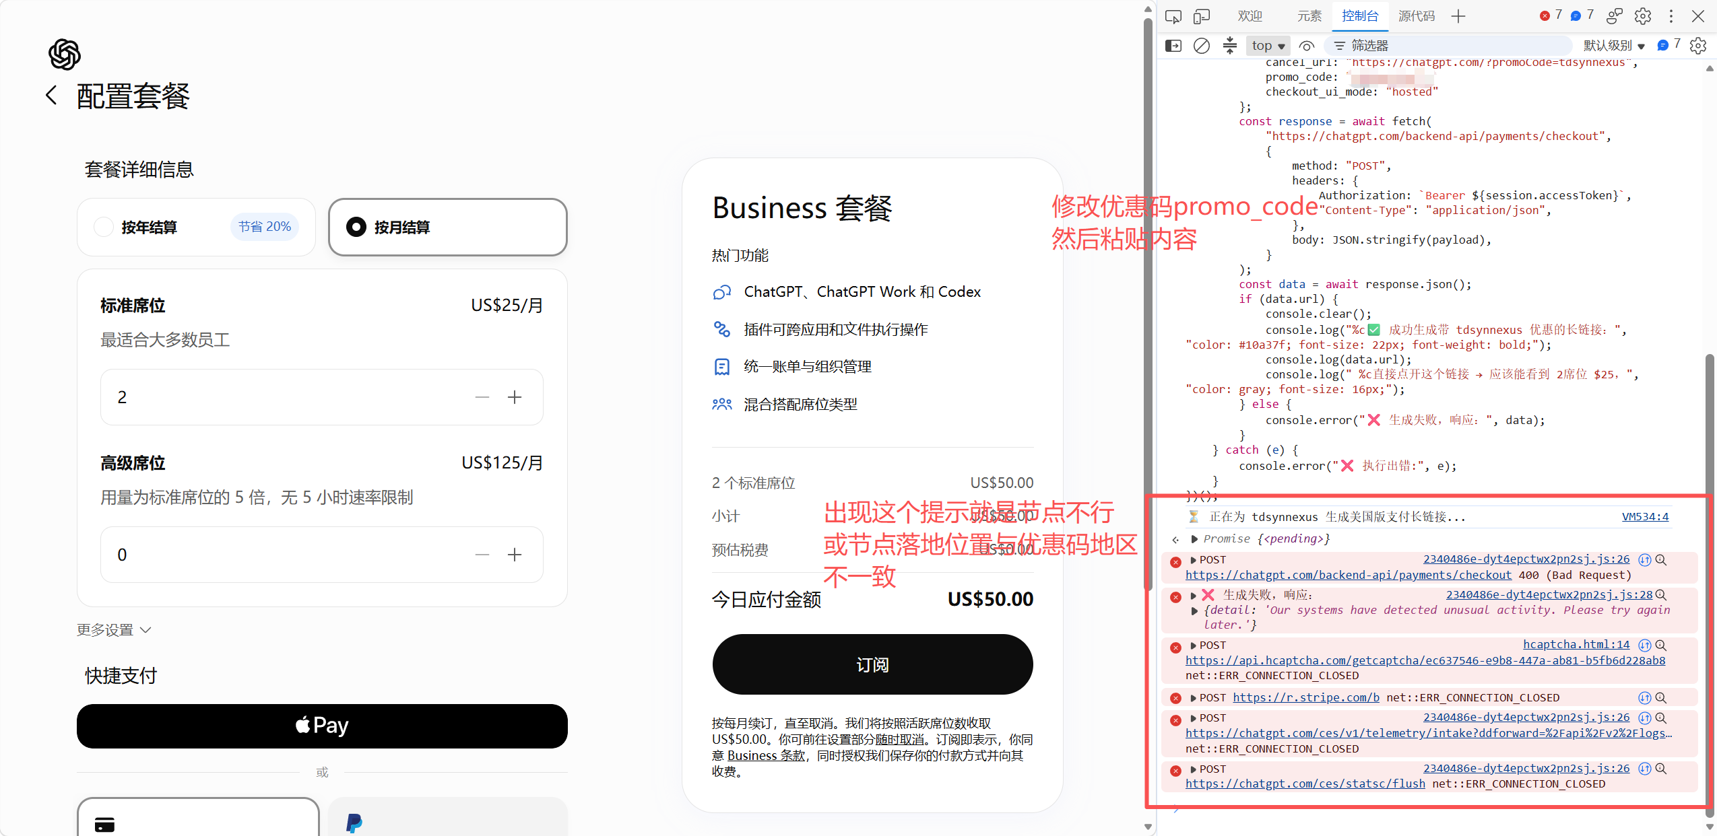Click the red error count badge

[1551, 15]
